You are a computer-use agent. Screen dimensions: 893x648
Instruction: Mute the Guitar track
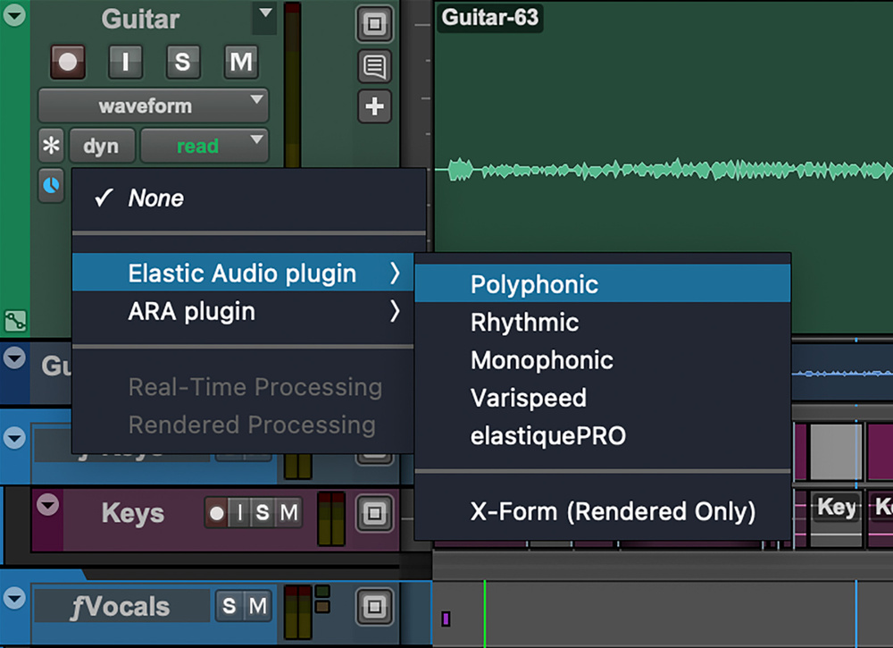241,62
